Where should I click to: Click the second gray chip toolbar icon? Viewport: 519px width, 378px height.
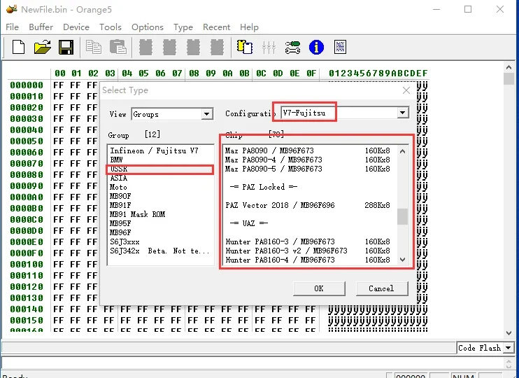pyautogui.click(x=169, y=47)
